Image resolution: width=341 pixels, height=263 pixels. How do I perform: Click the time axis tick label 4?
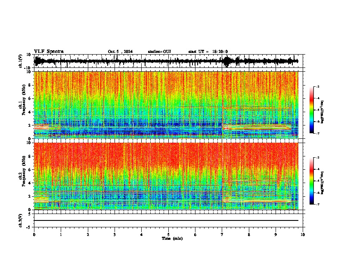pos(142,235)
